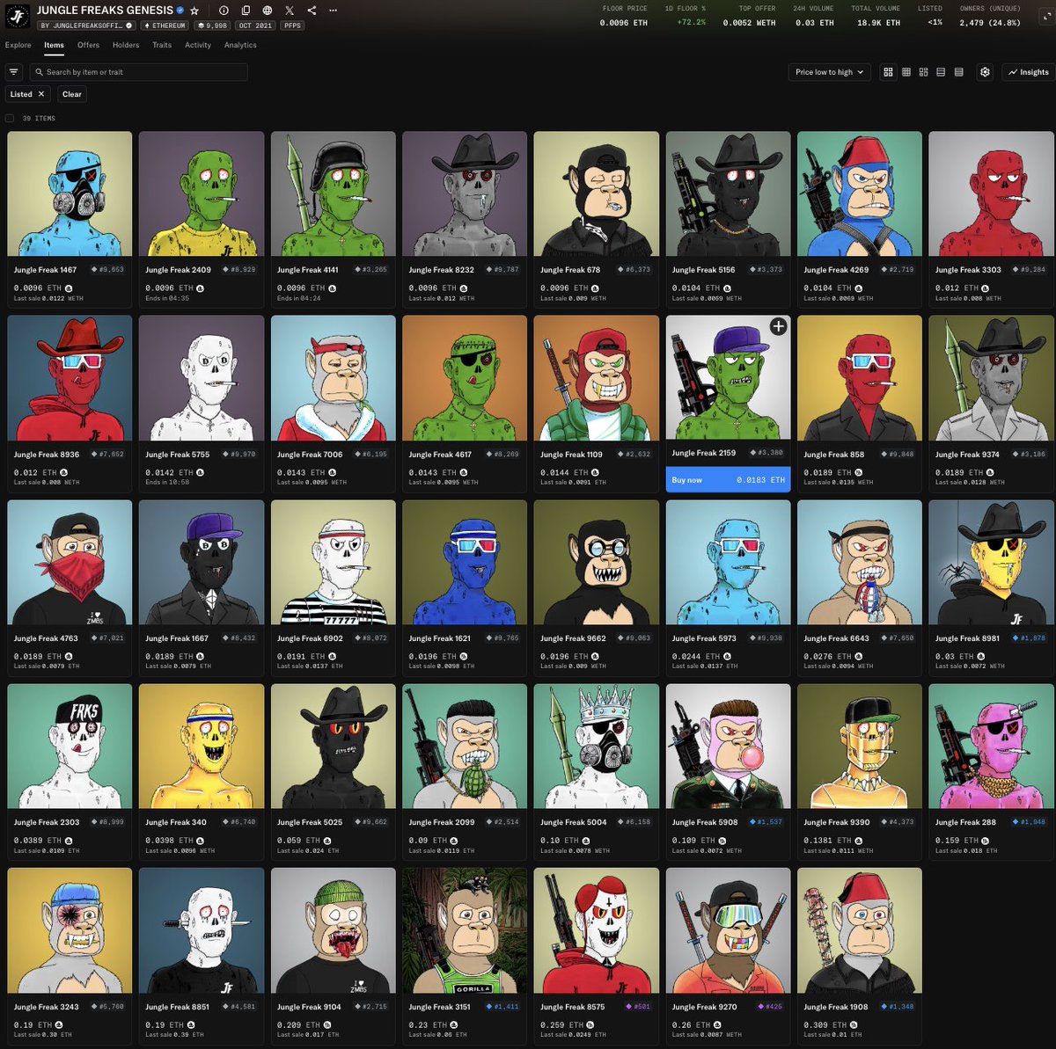The height and width of the screenshot is (1049, 1056).
Task: Remove the Listed filter with X
Action: click(40, 94)
